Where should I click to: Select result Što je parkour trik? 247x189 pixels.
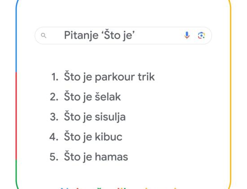(x=109, y=77)
